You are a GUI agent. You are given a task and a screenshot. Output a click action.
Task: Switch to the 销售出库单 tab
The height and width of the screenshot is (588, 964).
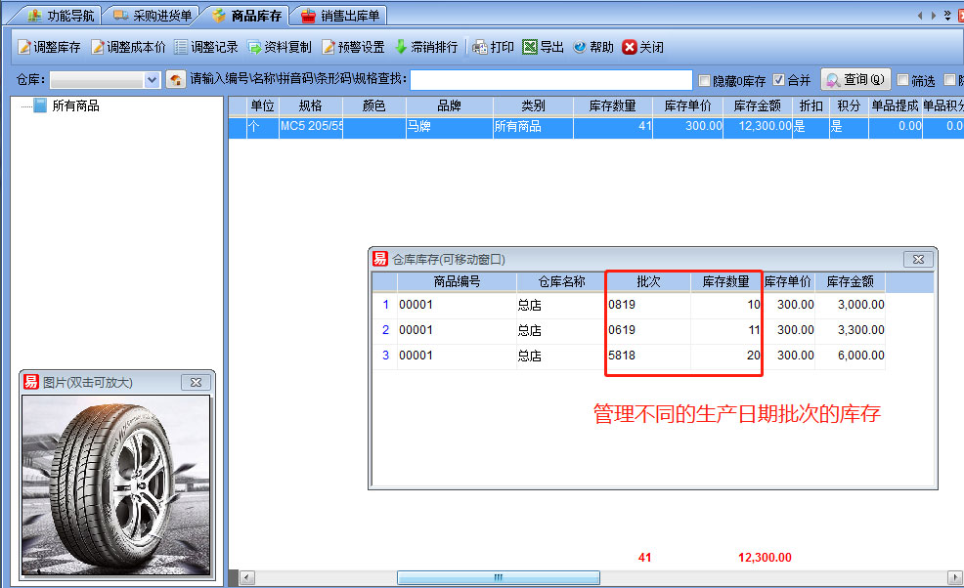[x=341, y=16]
